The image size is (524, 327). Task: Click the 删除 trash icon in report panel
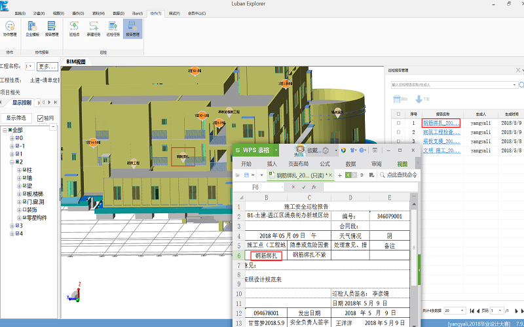tap(397, 99)
